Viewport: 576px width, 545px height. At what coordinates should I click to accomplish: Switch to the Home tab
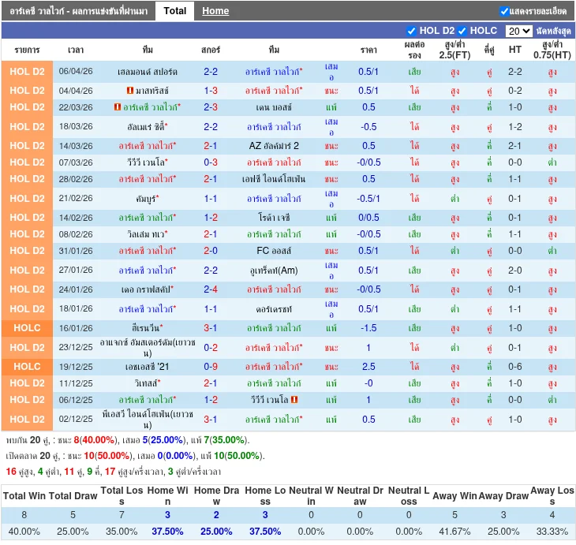215,11
